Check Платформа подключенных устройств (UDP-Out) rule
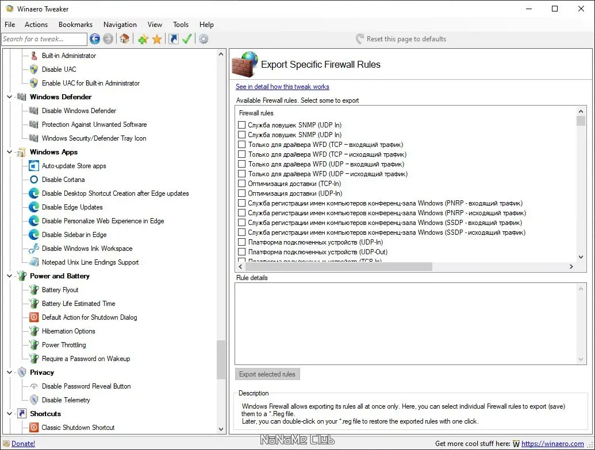Viewport: 595px width, 450px height. (241, 253)
